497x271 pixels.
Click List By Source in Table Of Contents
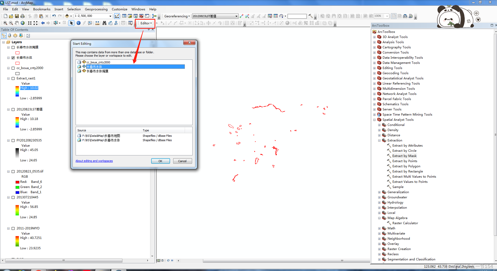(x=10, y=36)
